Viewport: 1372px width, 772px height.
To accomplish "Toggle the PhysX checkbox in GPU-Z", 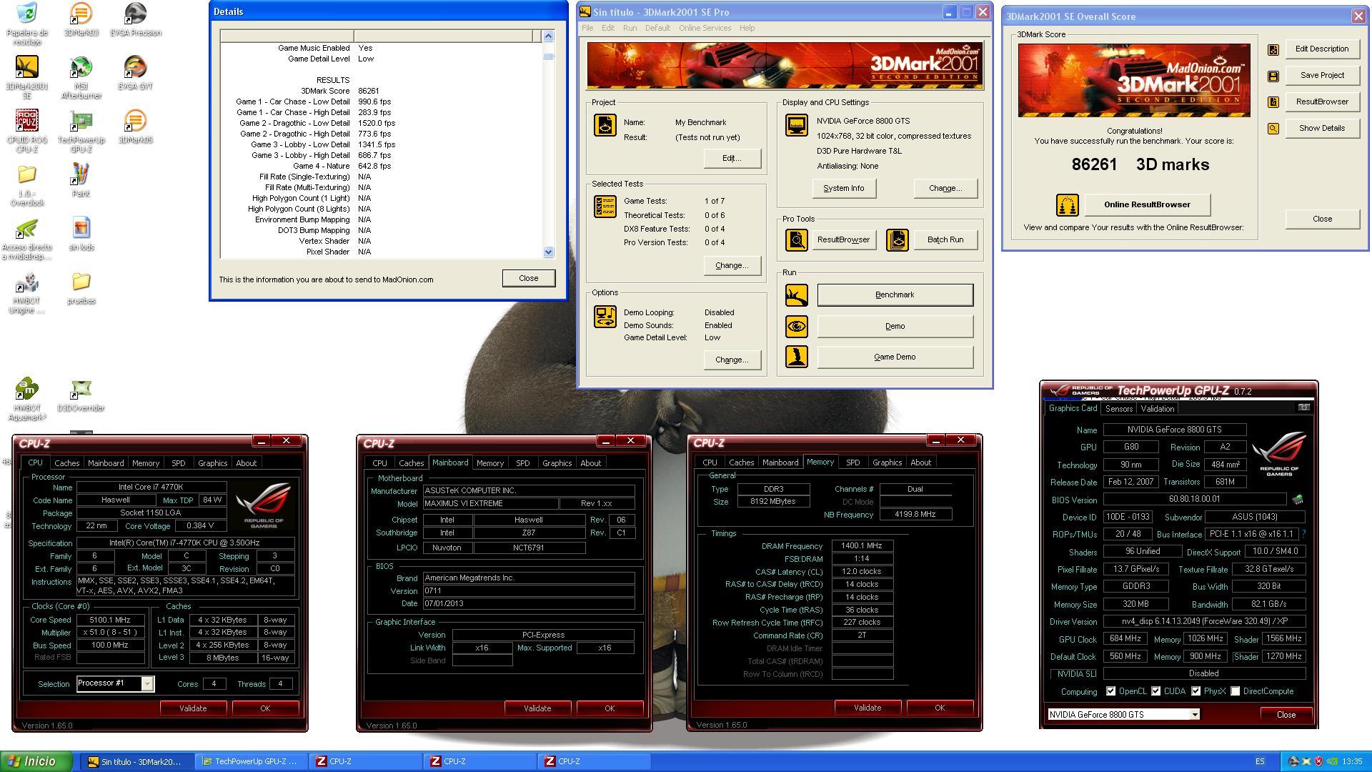I will 1195,691.
